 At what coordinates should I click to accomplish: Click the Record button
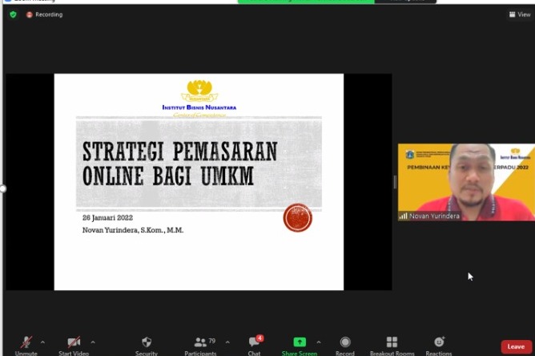click(x=345, y=346)
